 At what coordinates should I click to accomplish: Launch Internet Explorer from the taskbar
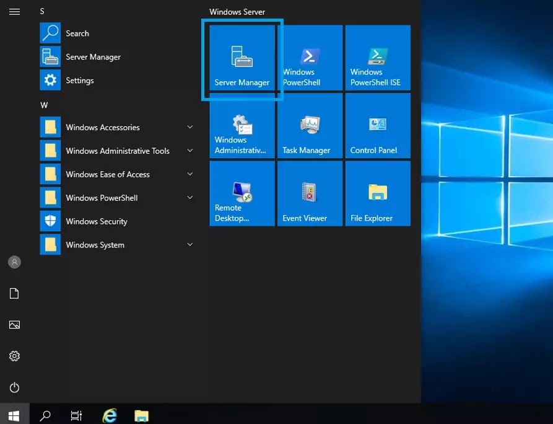click(110, 415)
